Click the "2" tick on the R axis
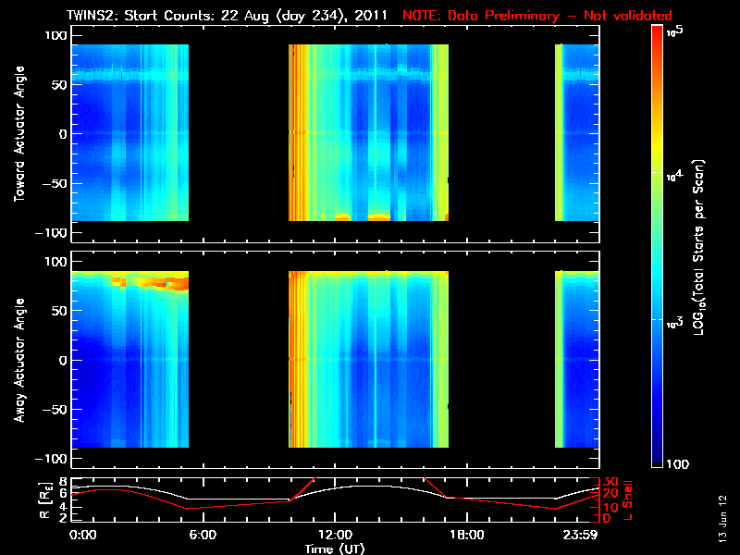Viewport: 740px width, 555px height. coord(63,518)
